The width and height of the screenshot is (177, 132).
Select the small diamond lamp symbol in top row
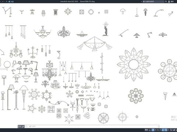[x=99, y=12]
